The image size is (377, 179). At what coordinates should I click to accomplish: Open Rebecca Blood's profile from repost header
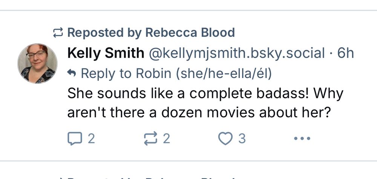click(x=190, y=33)
